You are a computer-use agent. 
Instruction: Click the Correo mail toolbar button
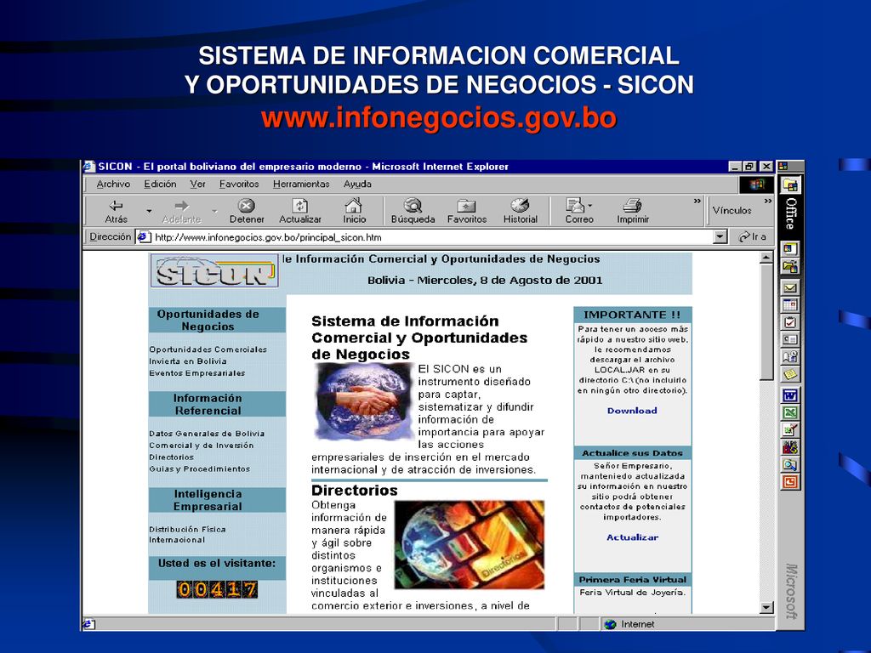[578, 211]
